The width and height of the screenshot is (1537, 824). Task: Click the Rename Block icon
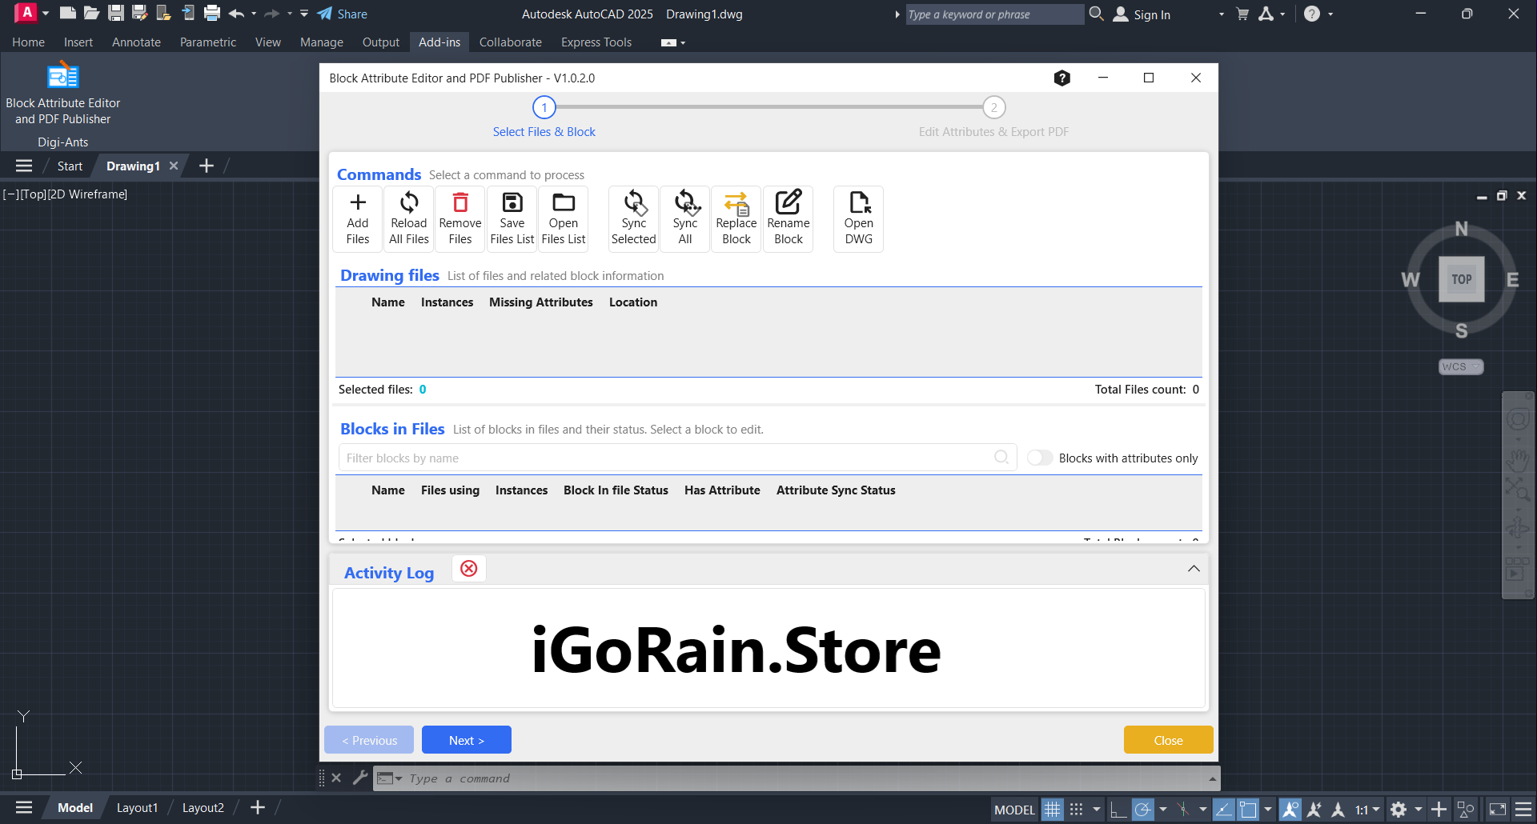[789, 218]
